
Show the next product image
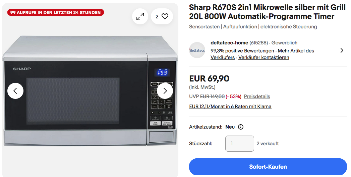165,91
